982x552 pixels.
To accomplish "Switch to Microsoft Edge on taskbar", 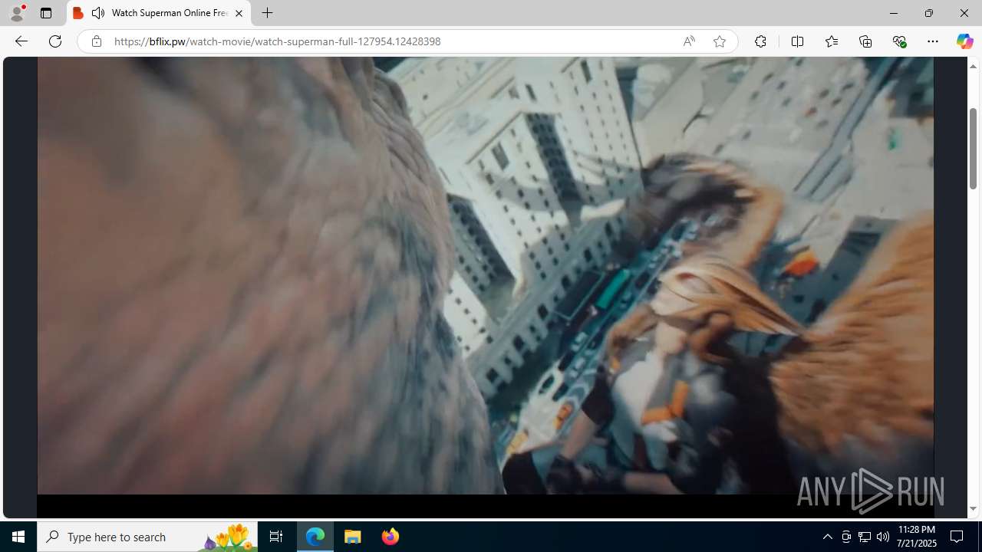I will click(x=315, y=537).
